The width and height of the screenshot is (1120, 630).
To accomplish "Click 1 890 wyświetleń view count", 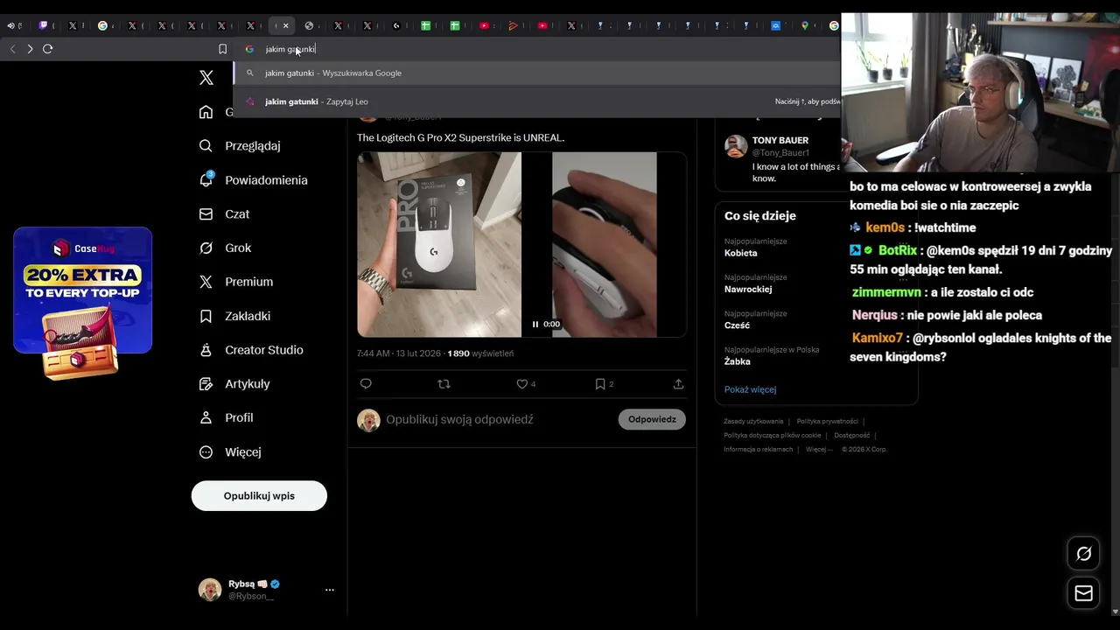I will [x=480, y=353].
